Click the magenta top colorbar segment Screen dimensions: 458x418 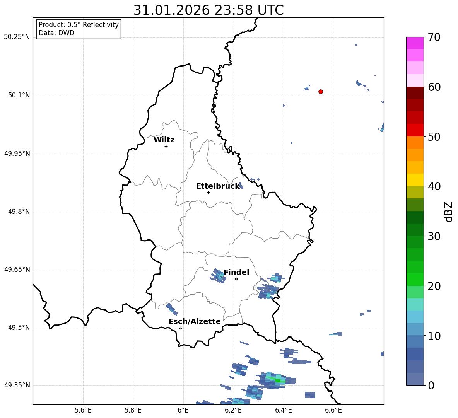click(415, 43)
